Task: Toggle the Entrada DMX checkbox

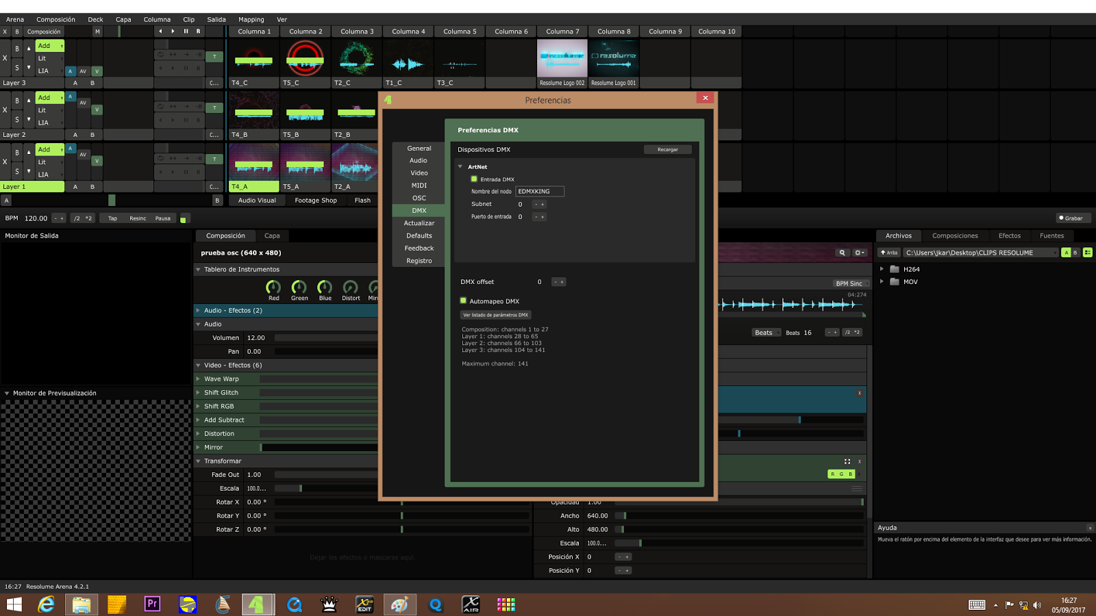Action: pos(474,179)
